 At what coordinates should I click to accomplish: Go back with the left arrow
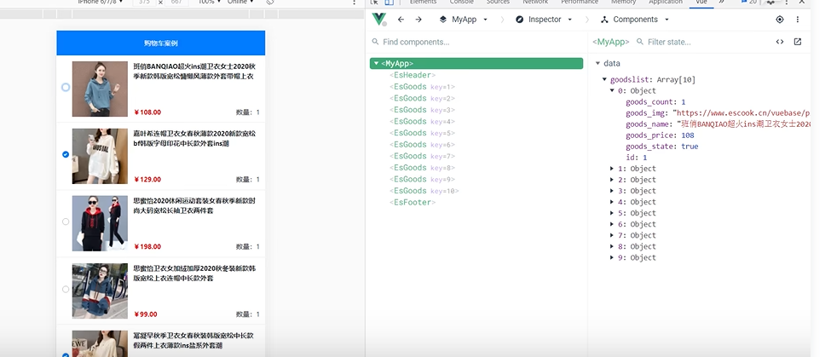tap(401, 19)
